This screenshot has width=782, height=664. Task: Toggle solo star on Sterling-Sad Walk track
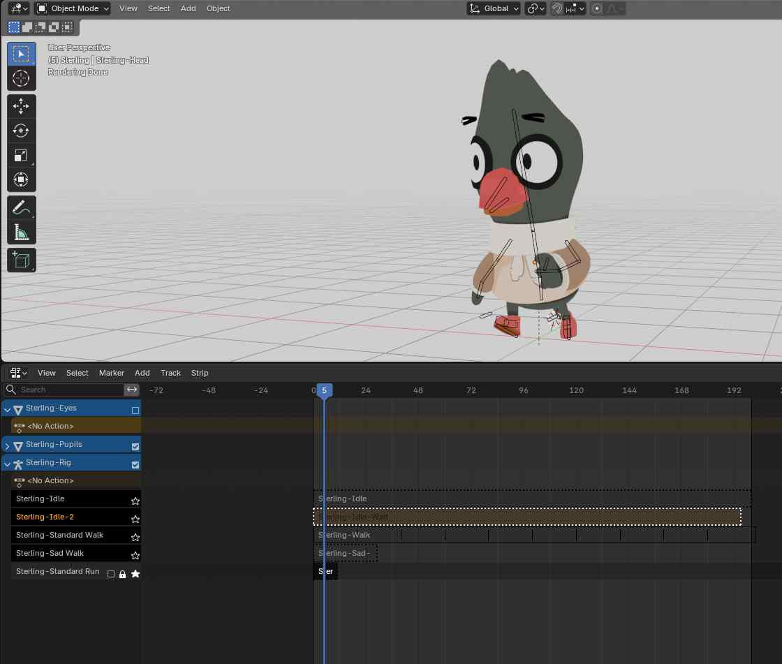pos(135,555)
